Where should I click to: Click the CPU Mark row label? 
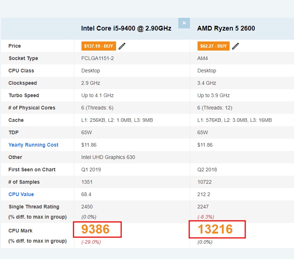(20, 231)
